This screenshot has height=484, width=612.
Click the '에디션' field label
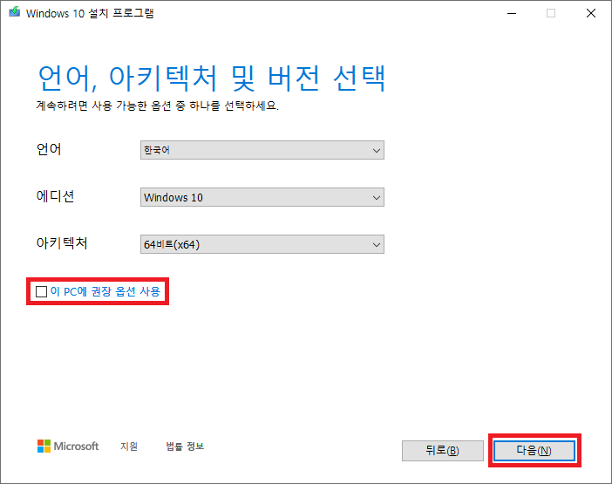tap(55, 196)
